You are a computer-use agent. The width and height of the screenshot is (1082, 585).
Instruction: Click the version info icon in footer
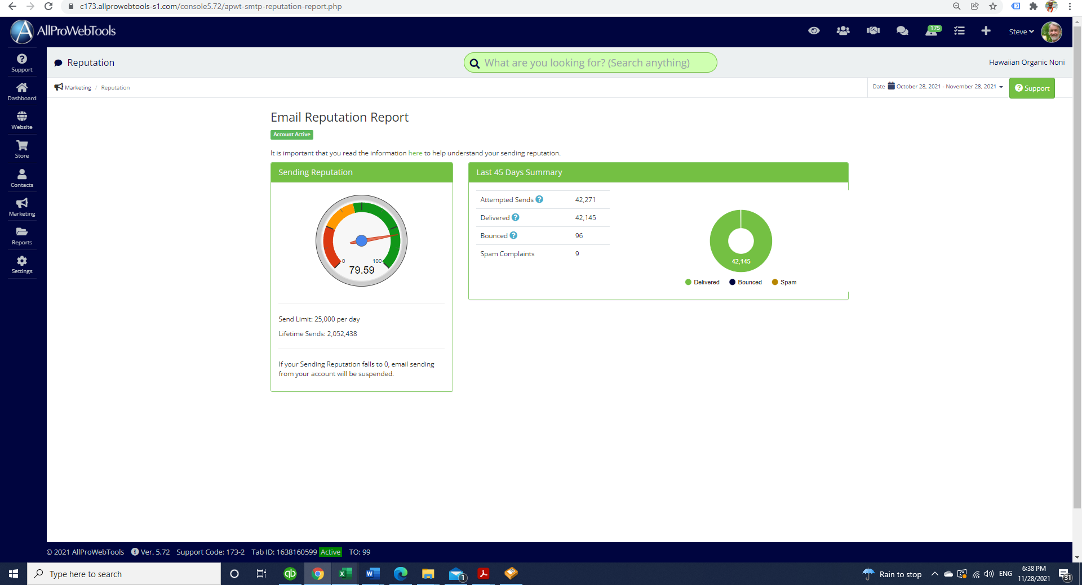click(135, 552)
